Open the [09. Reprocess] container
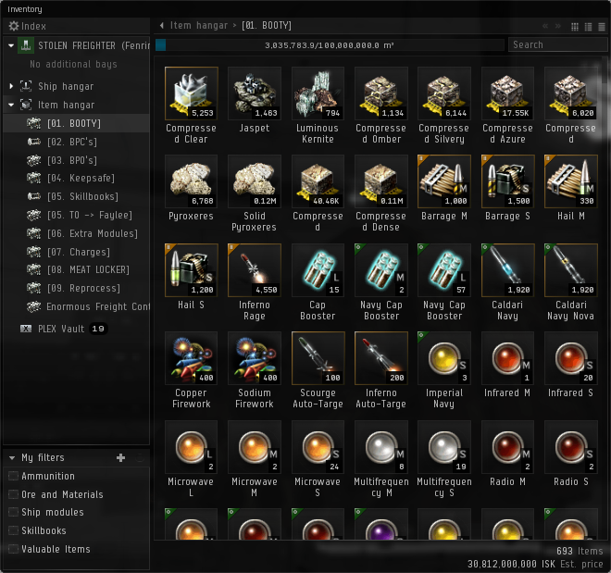Viewport: 611px width, 573px height. tap(76, 288)
